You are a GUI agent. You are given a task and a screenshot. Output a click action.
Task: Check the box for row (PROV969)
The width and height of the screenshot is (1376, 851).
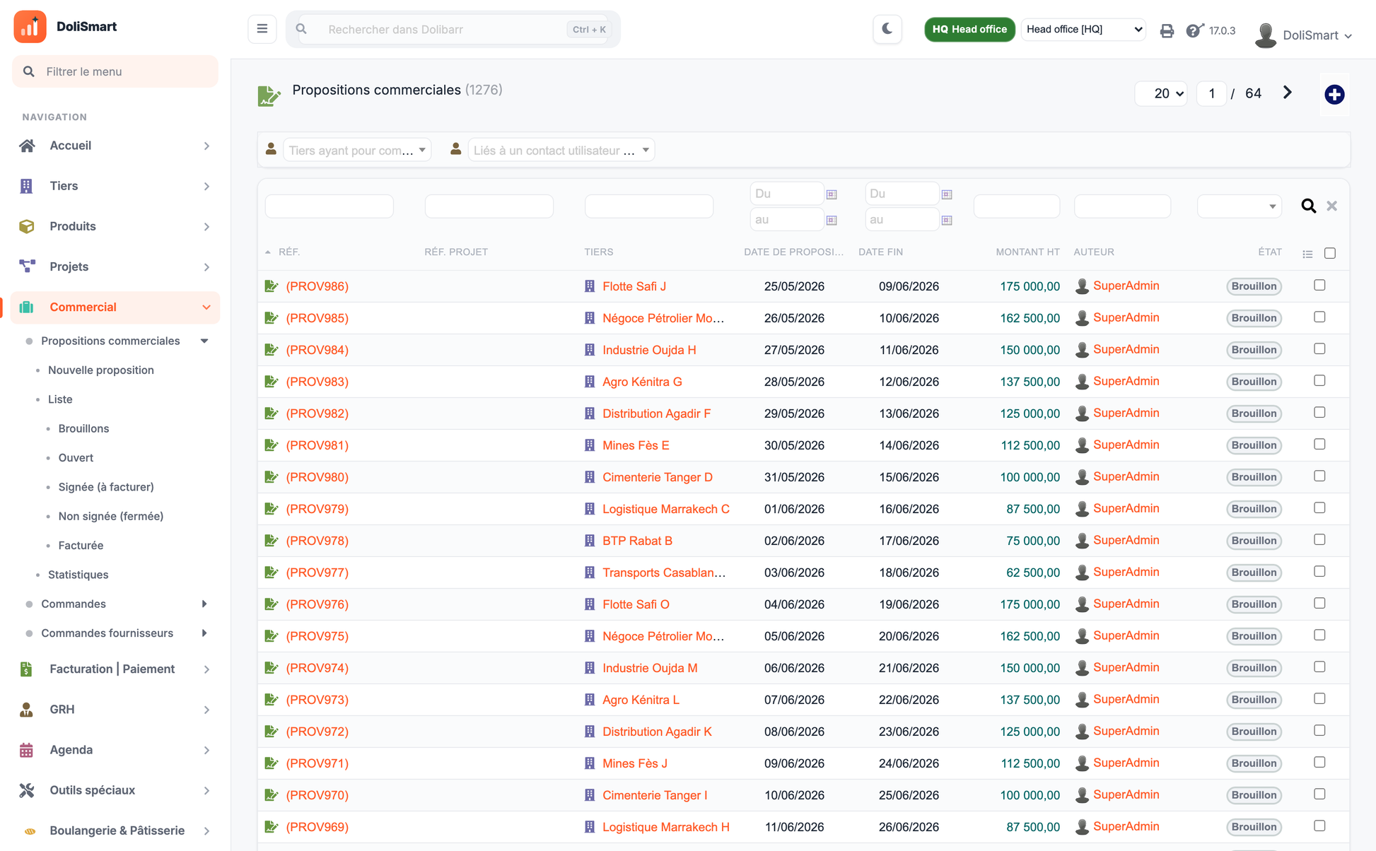1319,826
